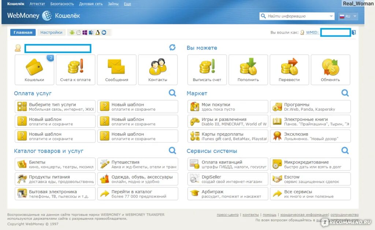
Task: Open Оплата квитанций service
Action: [228, 164]
